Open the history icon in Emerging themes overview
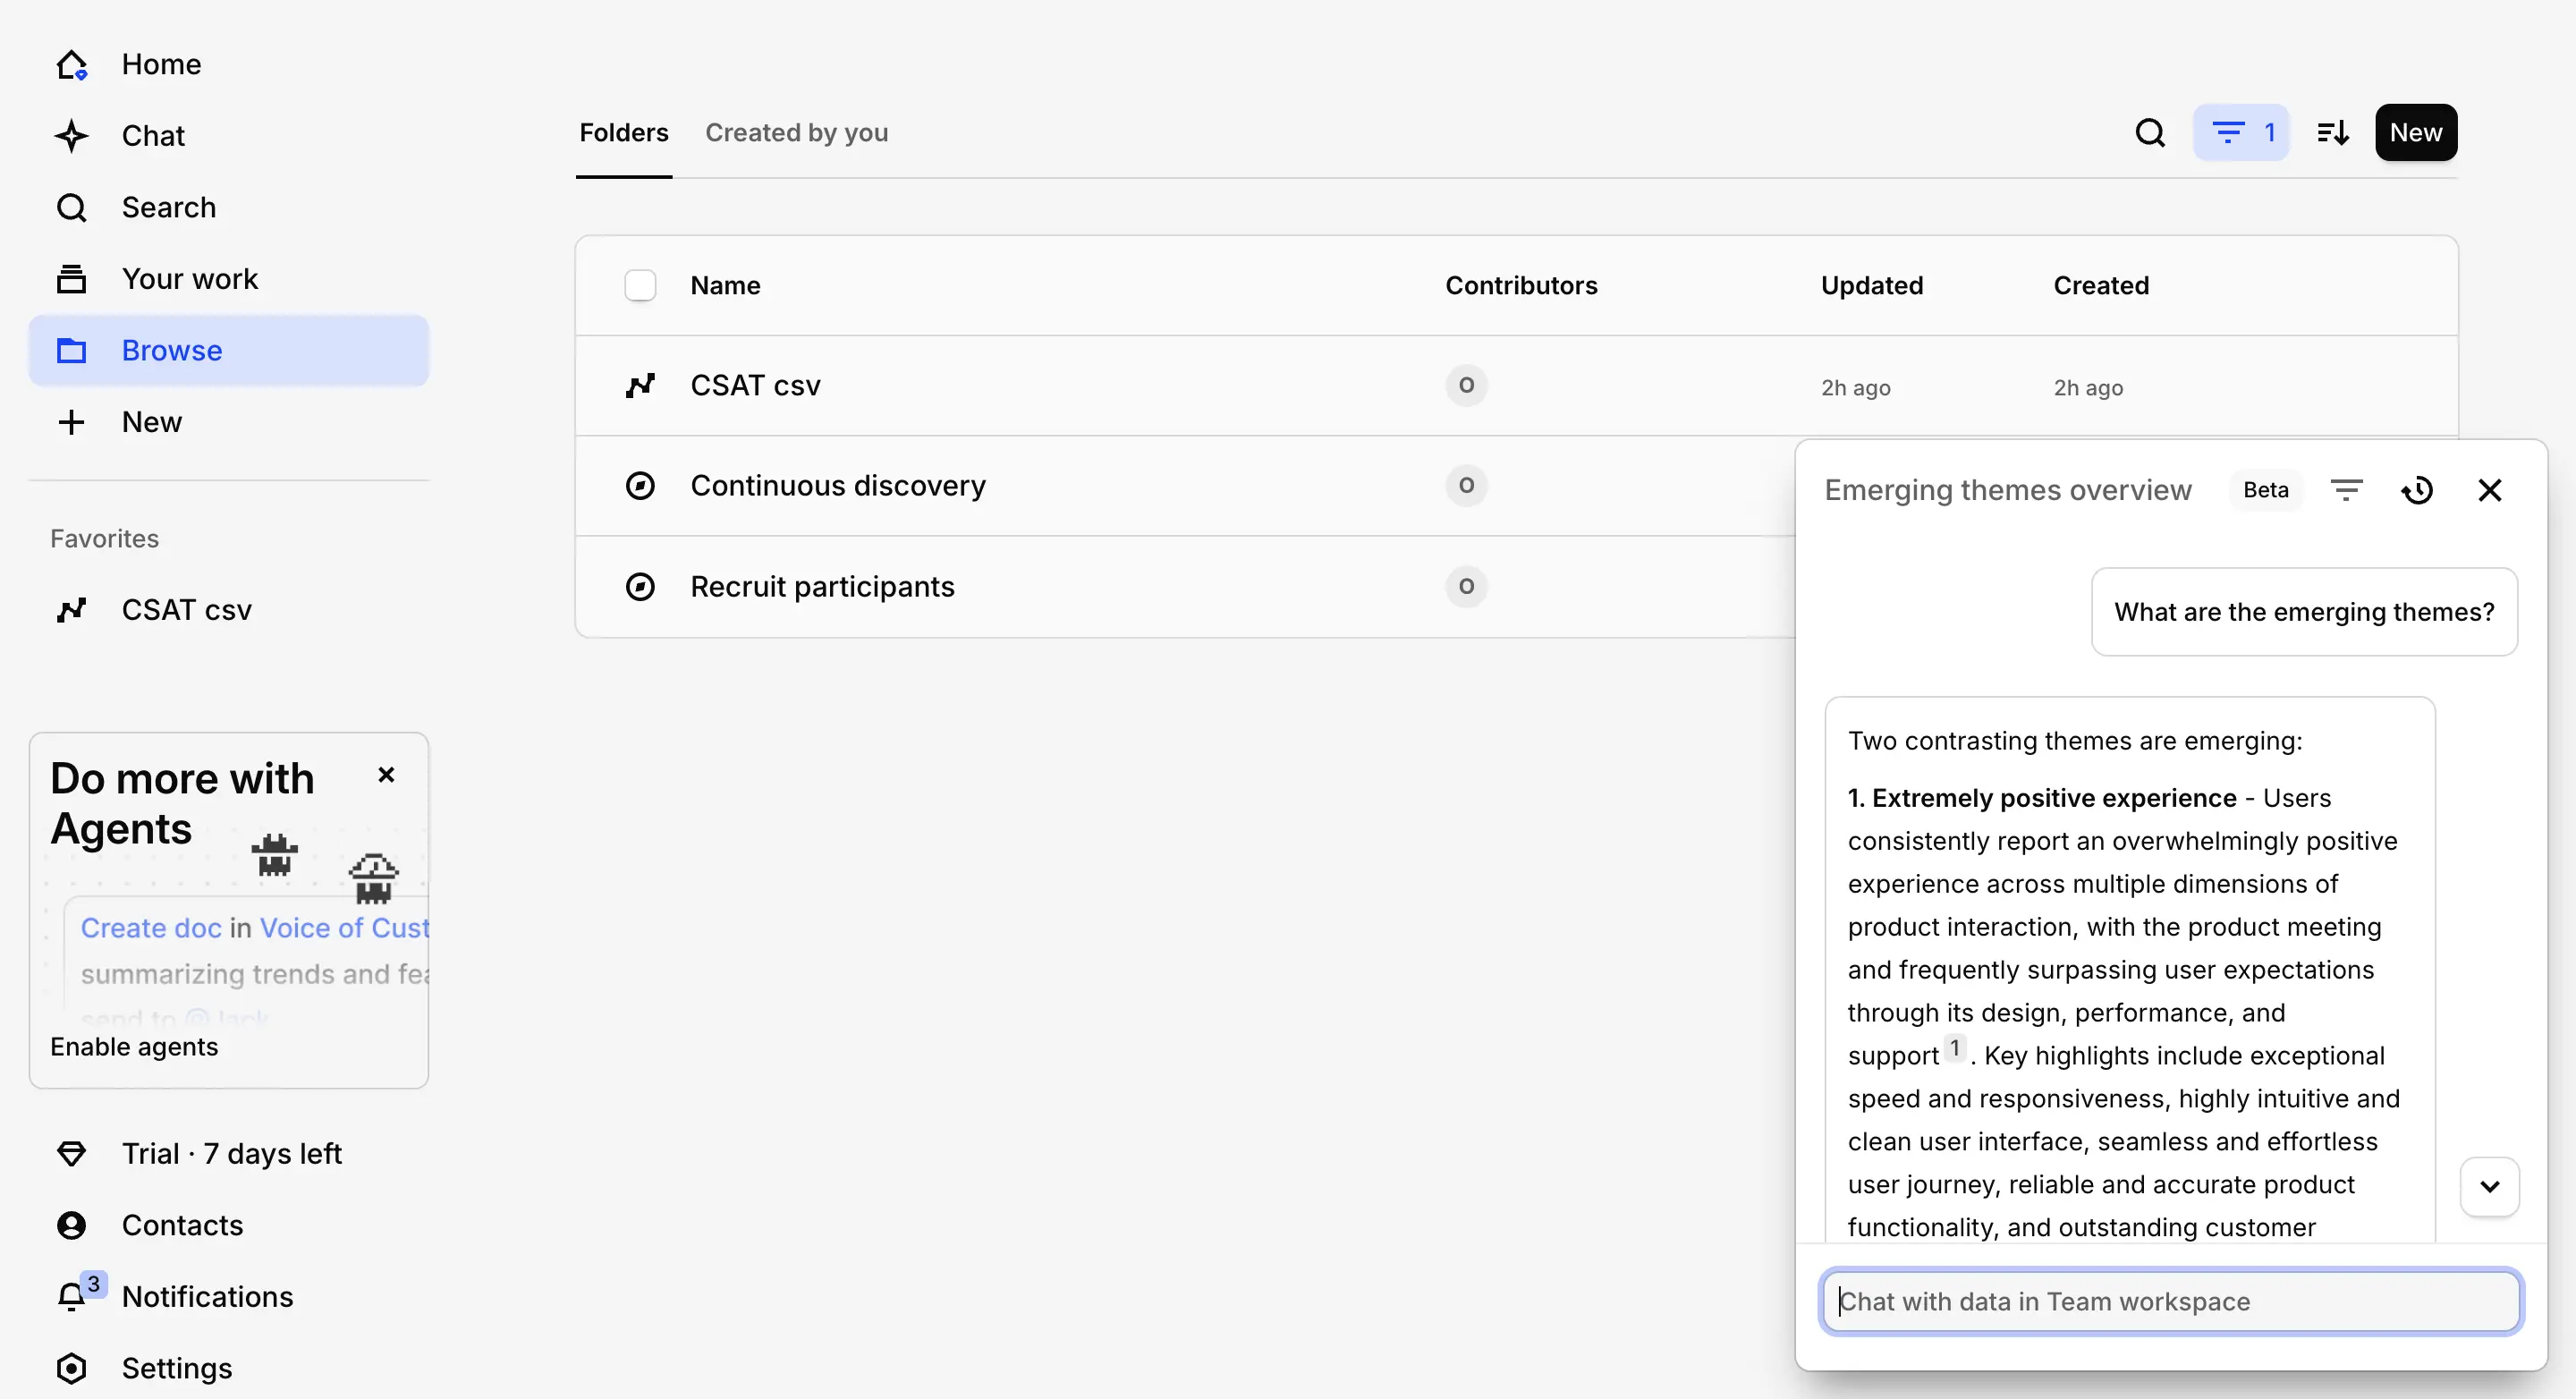This screenshot has height=1399, width=2576. [2418, 490]
